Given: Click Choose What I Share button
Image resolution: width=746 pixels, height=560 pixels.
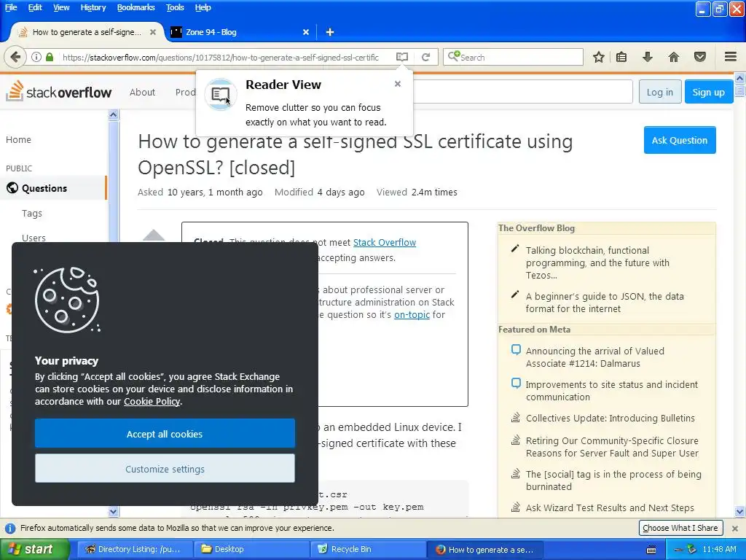Looking at the screenshot, I should pyautogui.click(x=680, y=528).
